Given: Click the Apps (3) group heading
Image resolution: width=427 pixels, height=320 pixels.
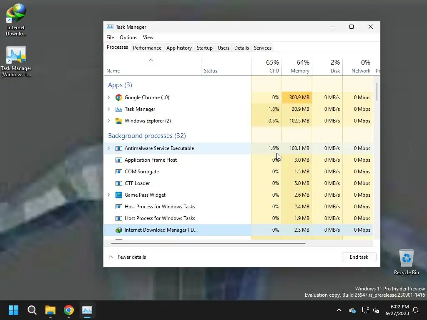Looking at the screenshot, I should pos(120,85).
